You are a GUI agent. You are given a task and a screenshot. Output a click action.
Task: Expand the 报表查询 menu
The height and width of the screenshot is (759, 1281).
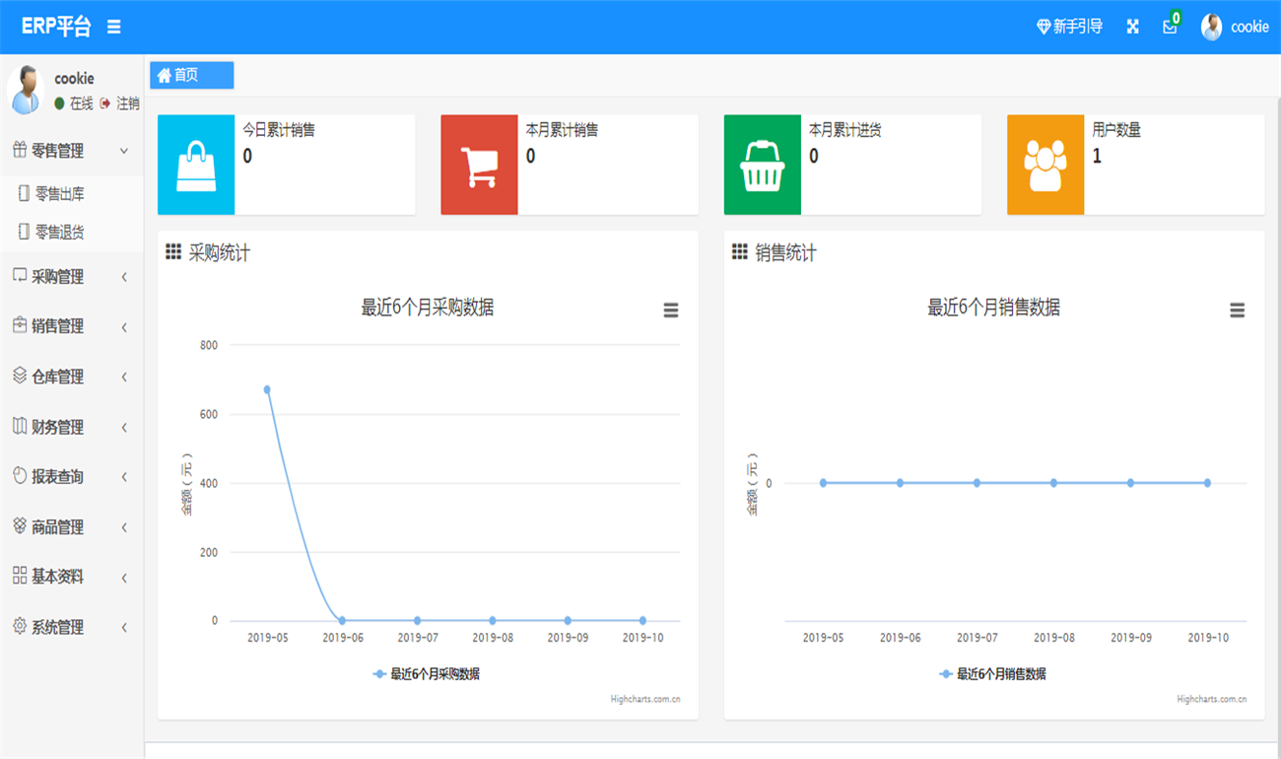pos(71,477)
